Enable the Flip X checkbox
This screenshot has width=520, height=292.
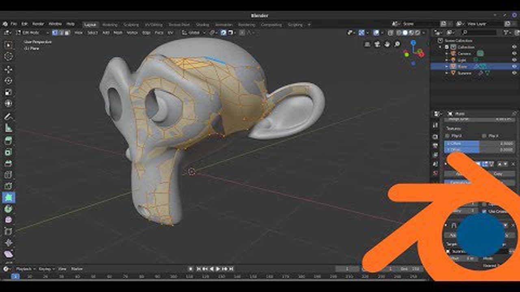click(x=447, y=135)
